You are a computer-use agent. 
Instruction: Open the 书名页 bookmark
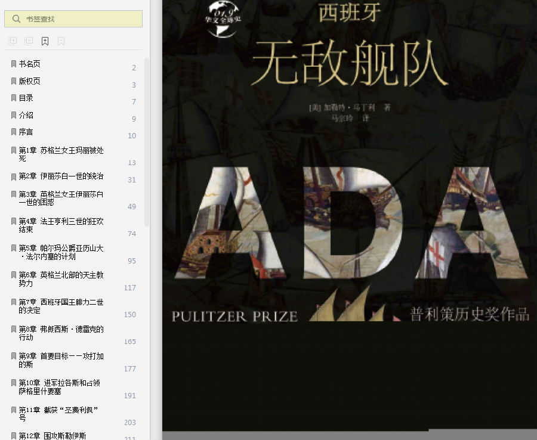click(x=29, y=64)
